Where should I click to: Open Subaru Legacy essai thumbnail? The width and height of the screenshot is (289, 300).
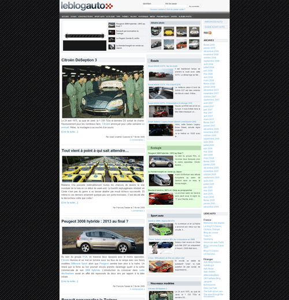click(x=161, y=130)
